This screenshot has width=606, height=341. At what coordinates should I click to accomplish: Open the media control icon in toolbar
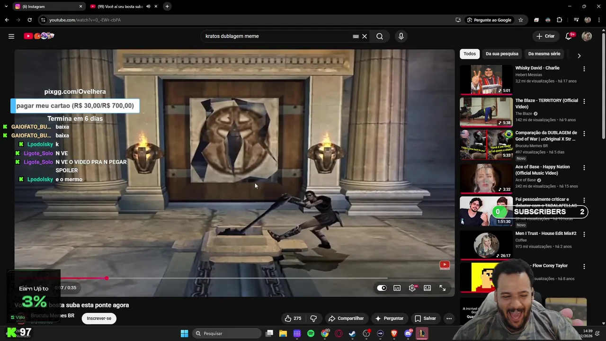tap(576, 20)
